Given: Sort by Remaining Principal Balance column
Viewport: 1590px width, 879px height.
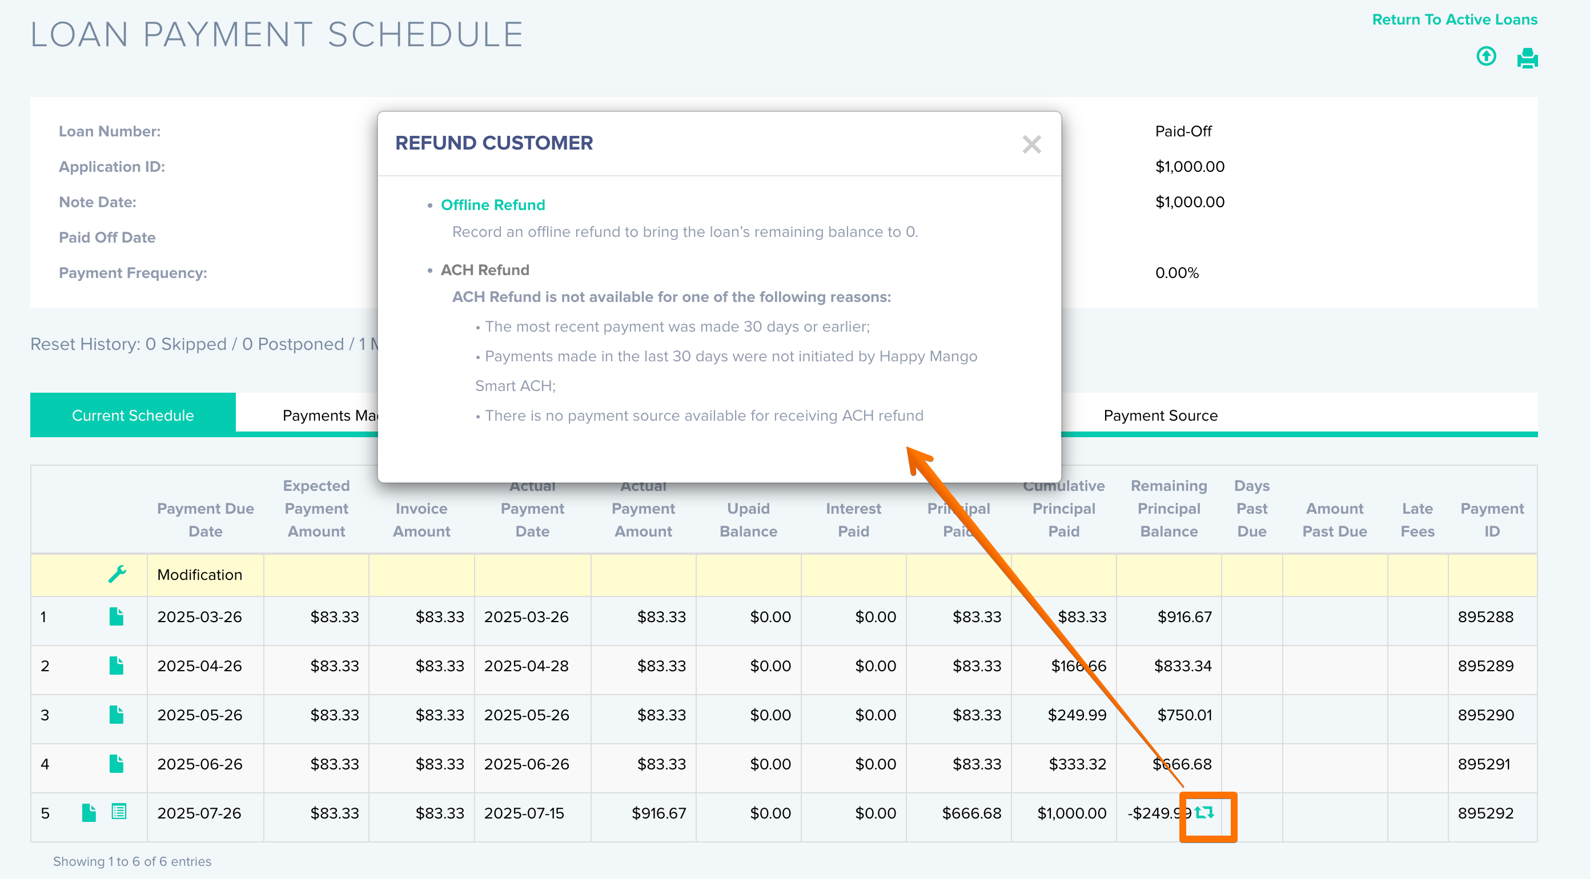Looking at the screenshot, I should point(1169,508).
